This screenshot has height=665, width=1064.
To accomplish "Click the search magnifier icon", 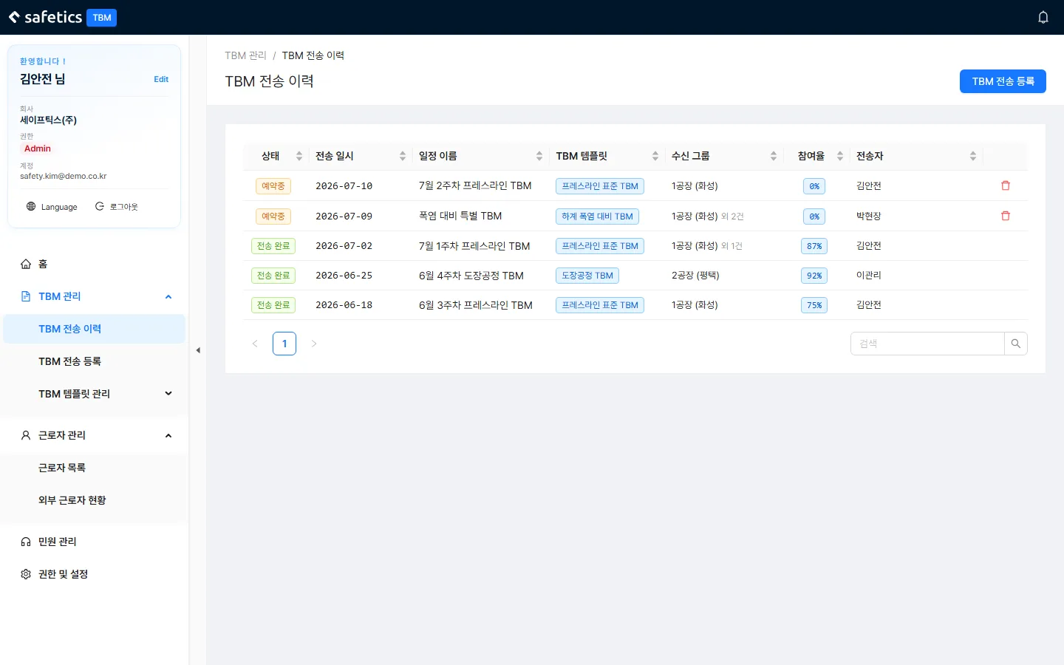I will click(1016, 344).
